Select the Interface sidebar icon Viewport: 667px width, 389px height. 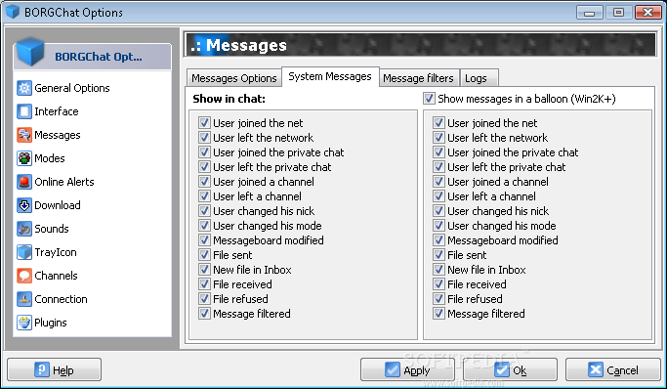pos(24,111)
